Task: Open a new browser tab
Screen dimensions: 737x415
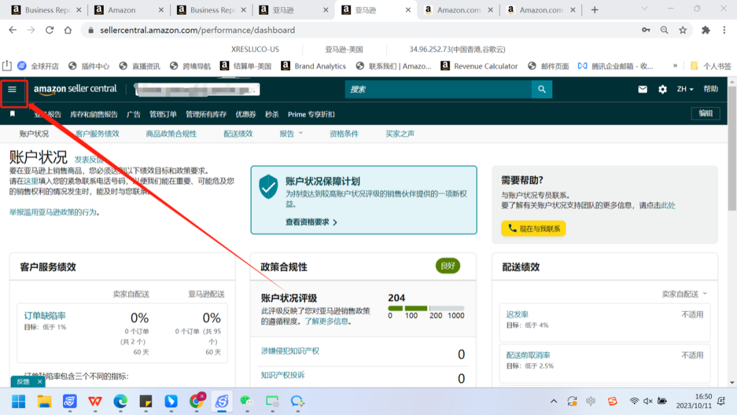Action: point(594,10)
